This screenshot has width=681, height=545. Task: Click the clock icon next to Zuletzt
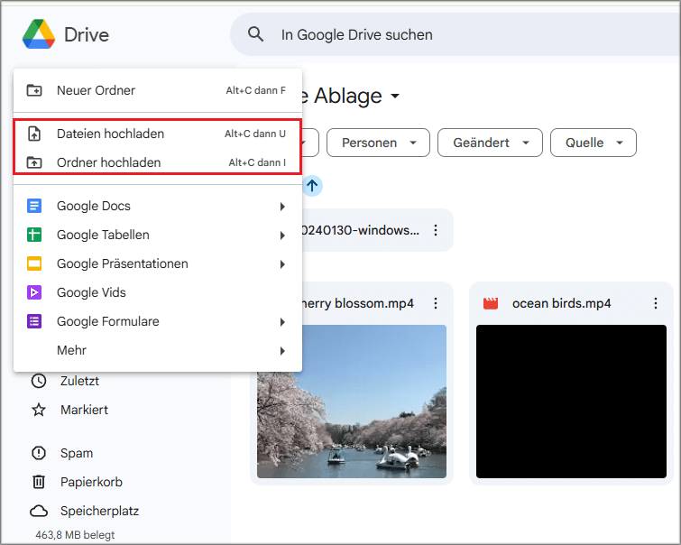[39, 381]
